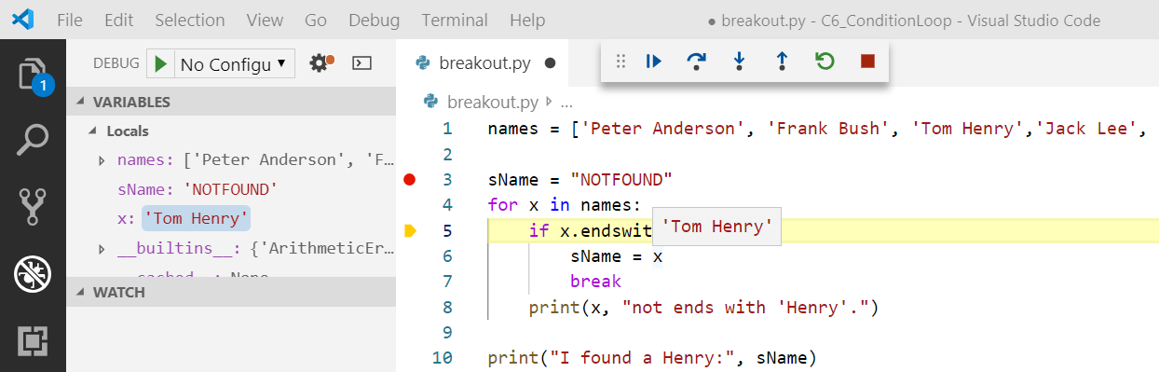Click the Python icon in the breadcrumb
This screenshot has height=372, width=1159.
click(431, 102)
